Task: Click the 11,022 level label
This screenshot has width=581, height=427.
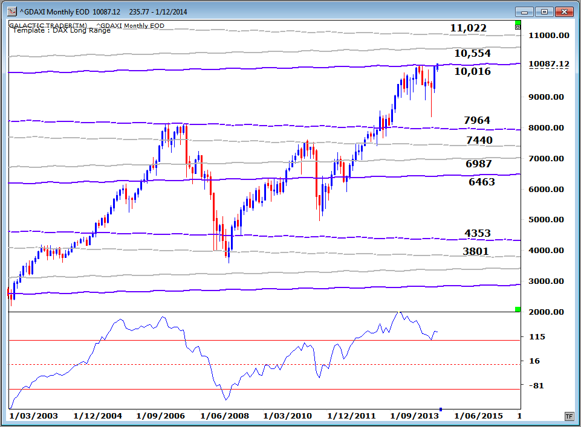Action: click(x=468, y=28)
